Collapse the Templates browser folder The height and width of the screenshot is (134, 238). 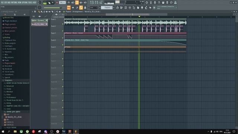[8, 80]
